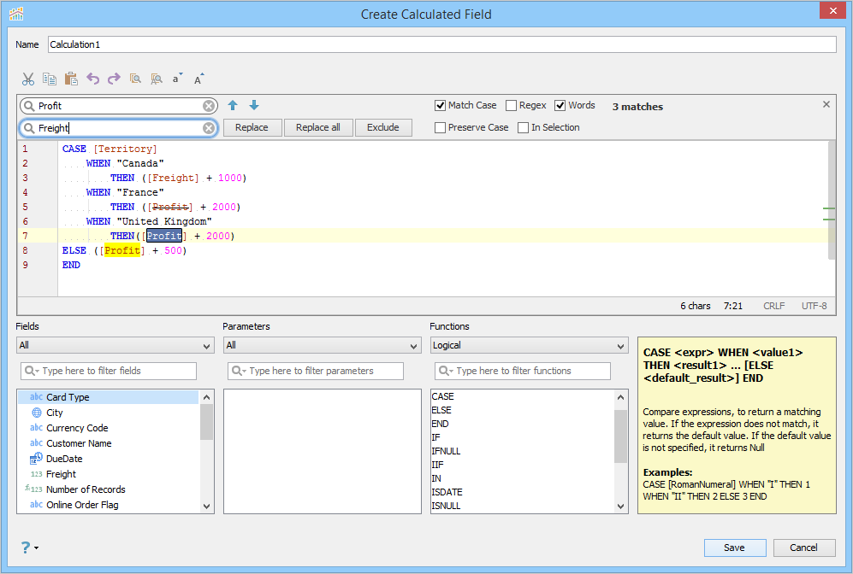Enable the Regex checkbox
This screenshot has width=853, height=574.
tap(511, 105)
